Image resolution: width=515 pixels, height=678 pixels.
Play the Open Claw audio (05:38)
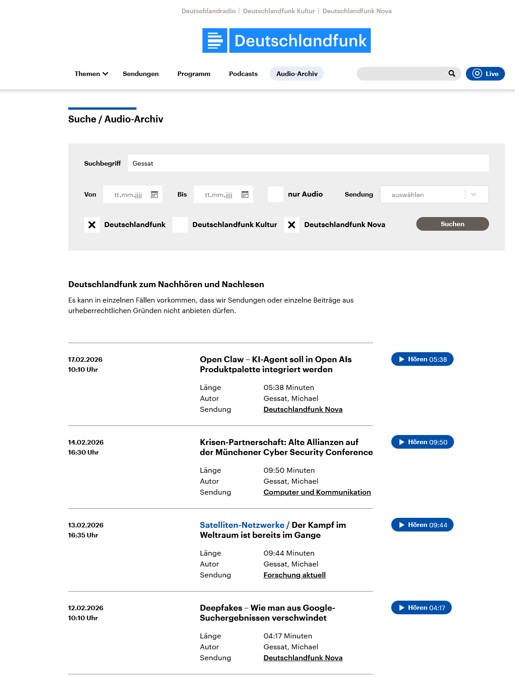tap(422, 359)
